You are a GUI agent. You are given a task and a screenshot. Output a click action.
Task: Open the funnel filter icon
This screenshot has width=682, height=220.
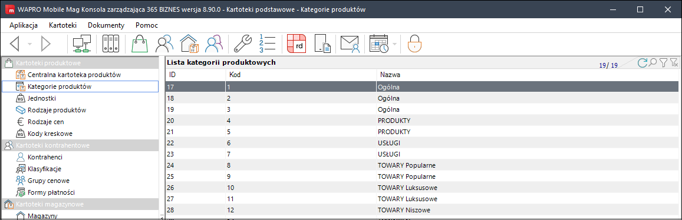point(663,64)
